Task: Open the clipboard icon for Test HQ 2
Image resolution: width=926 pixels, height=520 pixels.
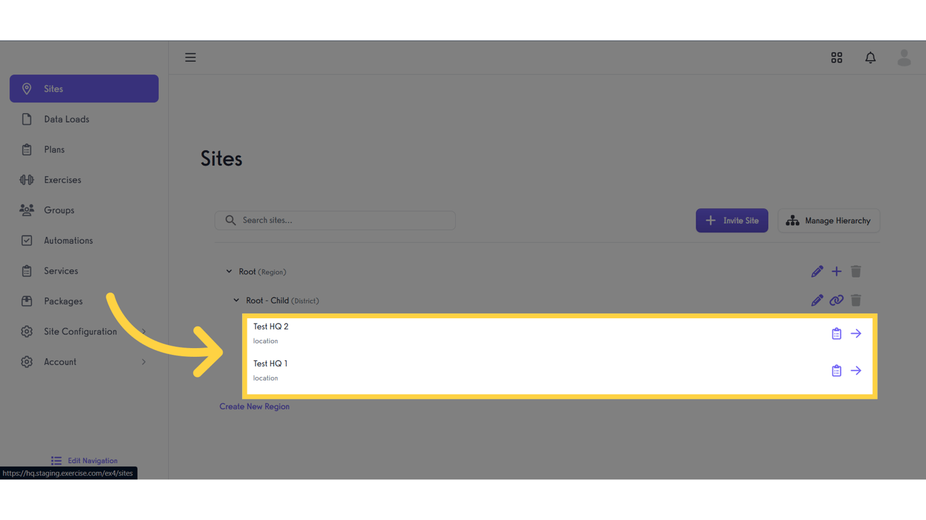Action: pos(836,333)
